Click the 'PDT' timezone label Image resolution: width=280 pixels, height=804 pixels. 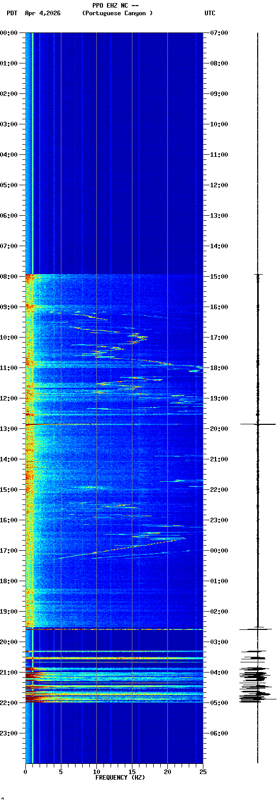click(x=12, y=13)
